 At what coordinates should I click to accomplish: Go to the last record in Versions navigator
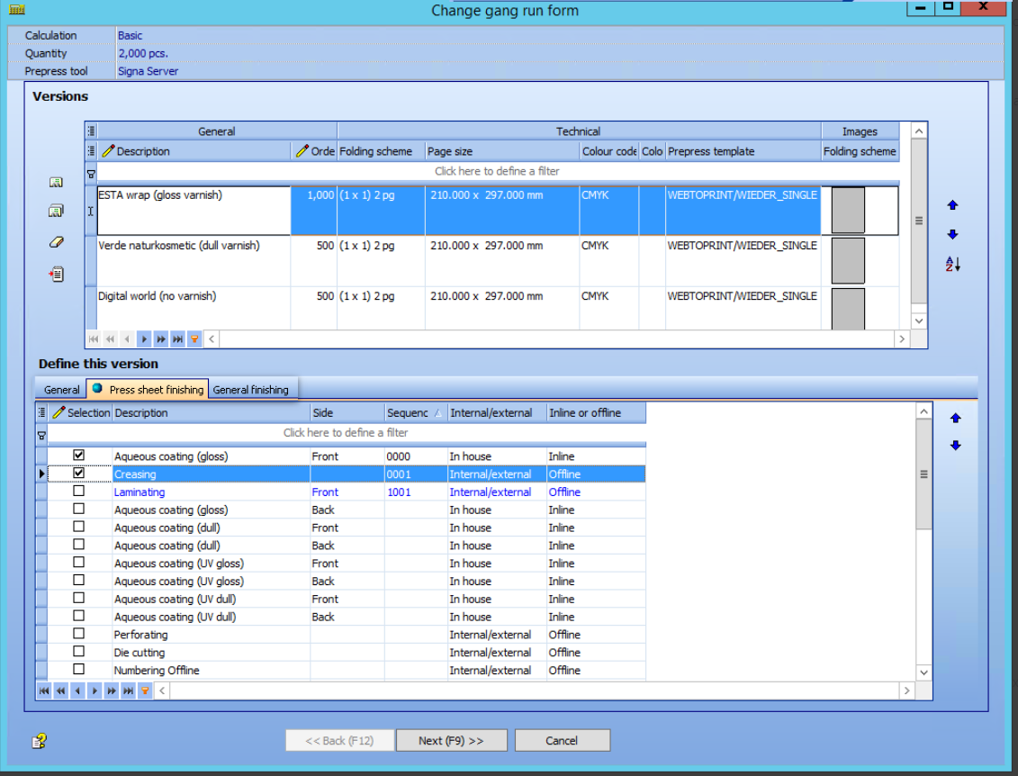178,339
